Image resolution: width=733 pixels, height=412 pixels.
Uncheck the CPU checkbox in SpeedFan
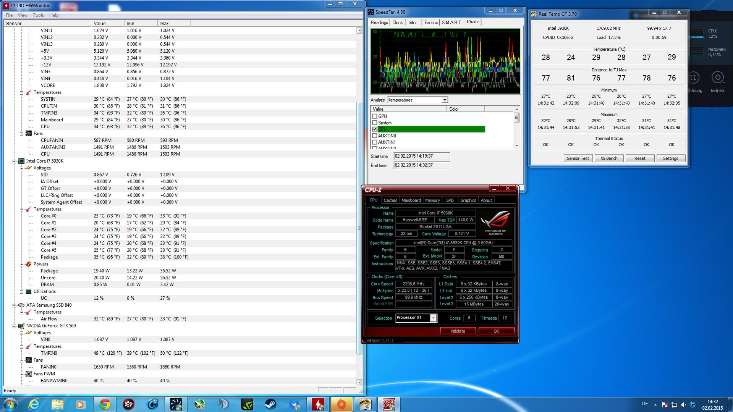tap(375, 129)
